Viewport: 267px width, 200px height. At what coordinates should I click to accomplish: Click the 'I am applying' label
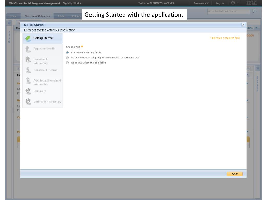coord(72,47)
